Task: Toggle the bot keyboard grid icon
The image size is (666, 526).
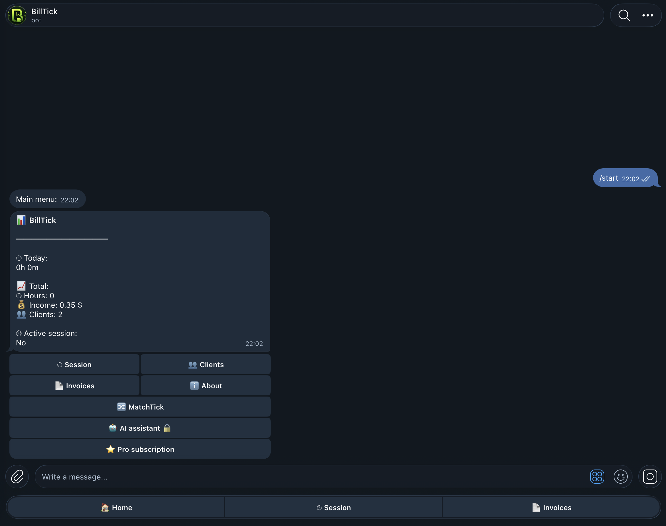Action: 597,476
